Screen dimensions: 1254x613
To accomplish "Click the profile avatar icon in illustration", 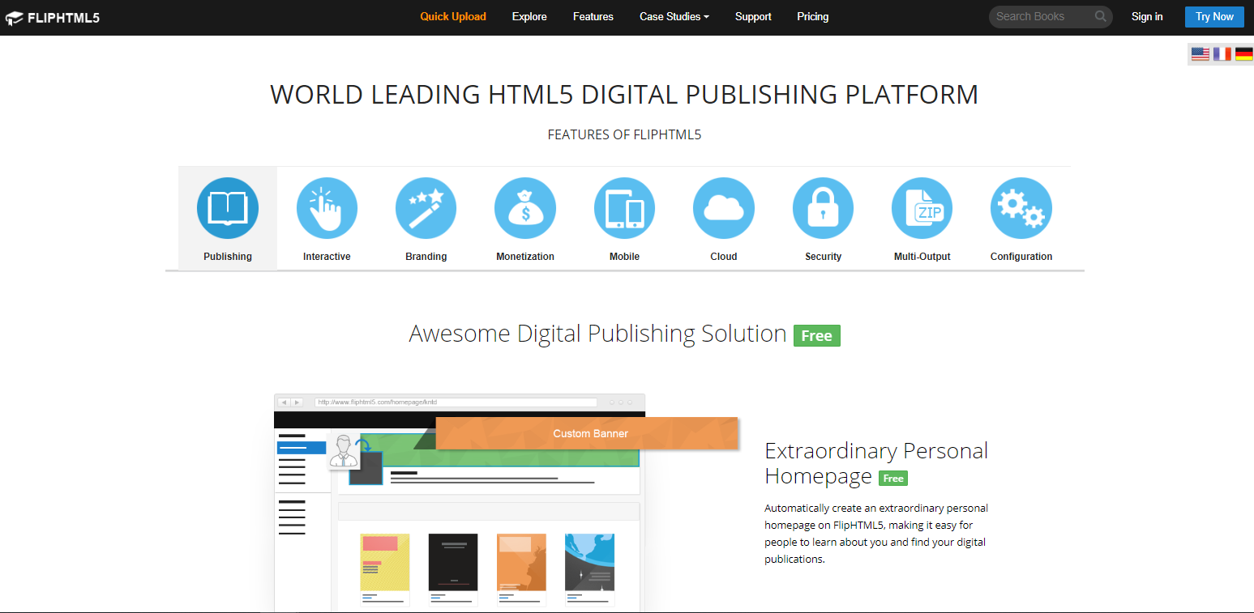I will pyautogui.click(x=344, y=451).
